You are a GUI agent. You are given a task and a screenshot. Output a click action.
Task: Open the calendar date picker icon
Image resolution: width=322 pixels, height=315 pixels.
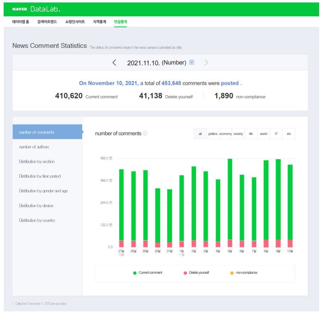(191, 62)
